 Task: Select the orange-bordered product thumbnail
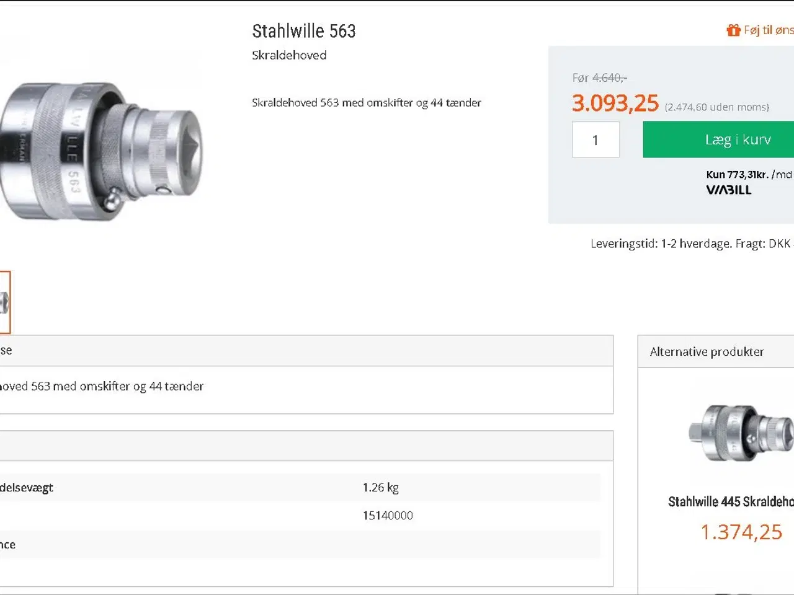pyautogui.click(x=4, y=302)
